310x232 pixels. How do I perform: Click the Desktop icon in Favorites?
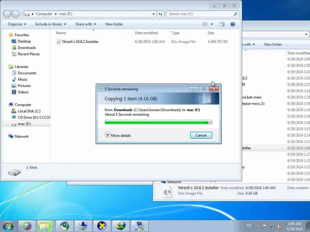14,41
